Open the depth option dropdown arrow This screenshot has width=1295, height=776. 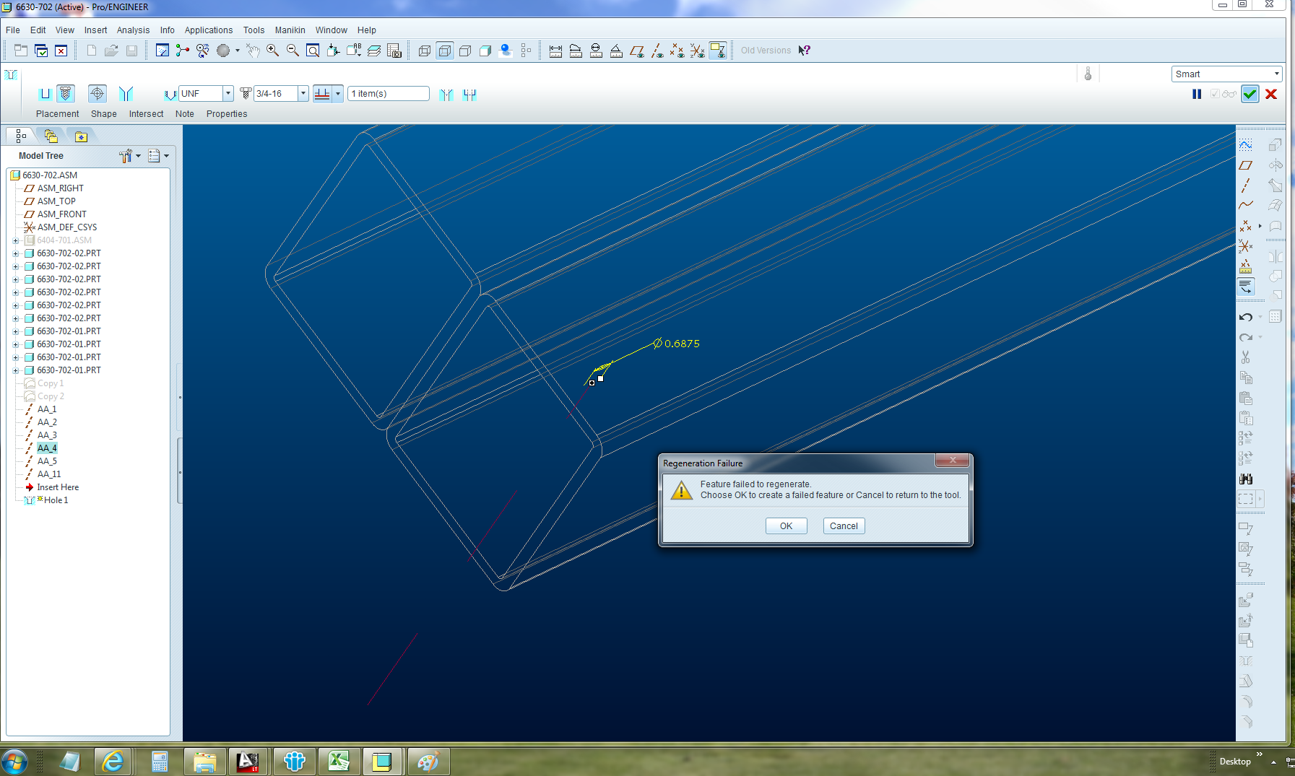point(337,94)
